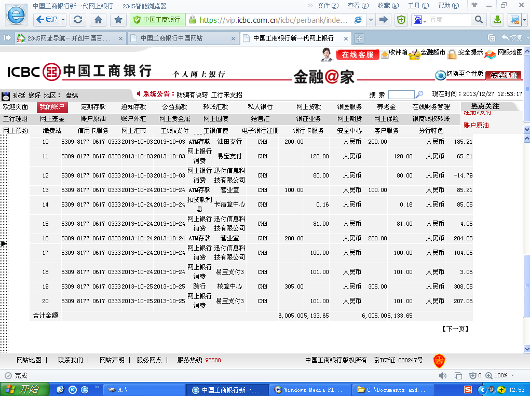This screenshot has width=530, height=396.
Task: Go to next page via 下一页 link
Action: coord(456,329)
